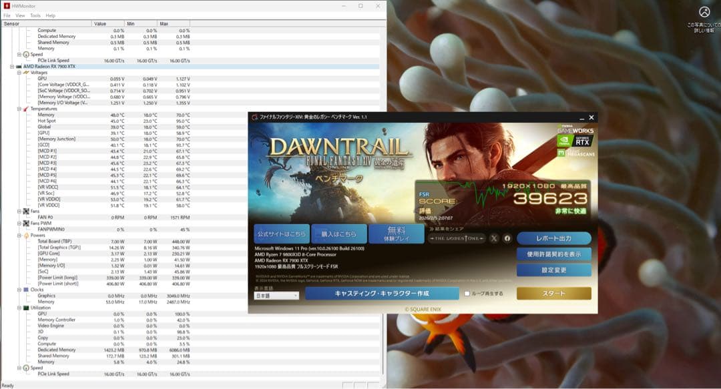This screenshot has width=721, height=389.
Task: Click the Utilization chip icon
Action: (x=26, y=308)
